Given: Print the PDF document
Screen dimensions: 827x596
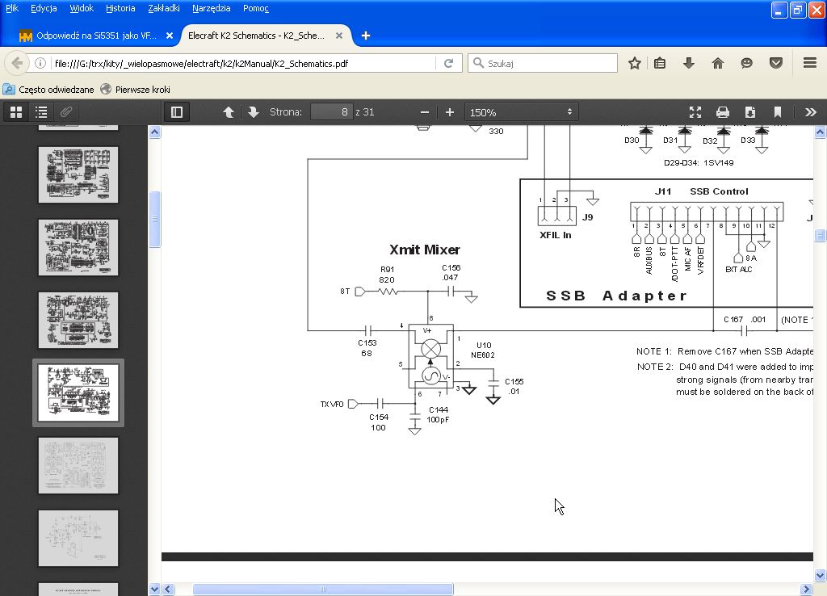Looking at the screenshot, I should pos(723,112).
